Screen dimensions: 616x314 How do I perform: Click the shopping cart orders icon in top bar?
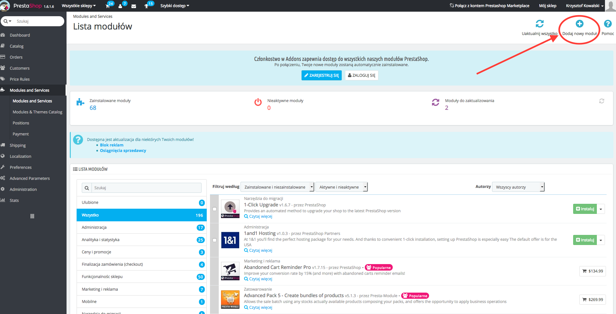click(108, 6)
